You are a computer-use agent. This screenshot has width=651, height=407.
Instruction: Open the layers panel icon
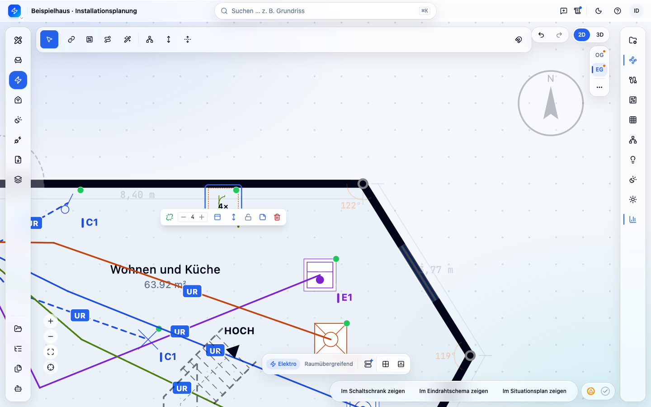(x=18, y=180)
